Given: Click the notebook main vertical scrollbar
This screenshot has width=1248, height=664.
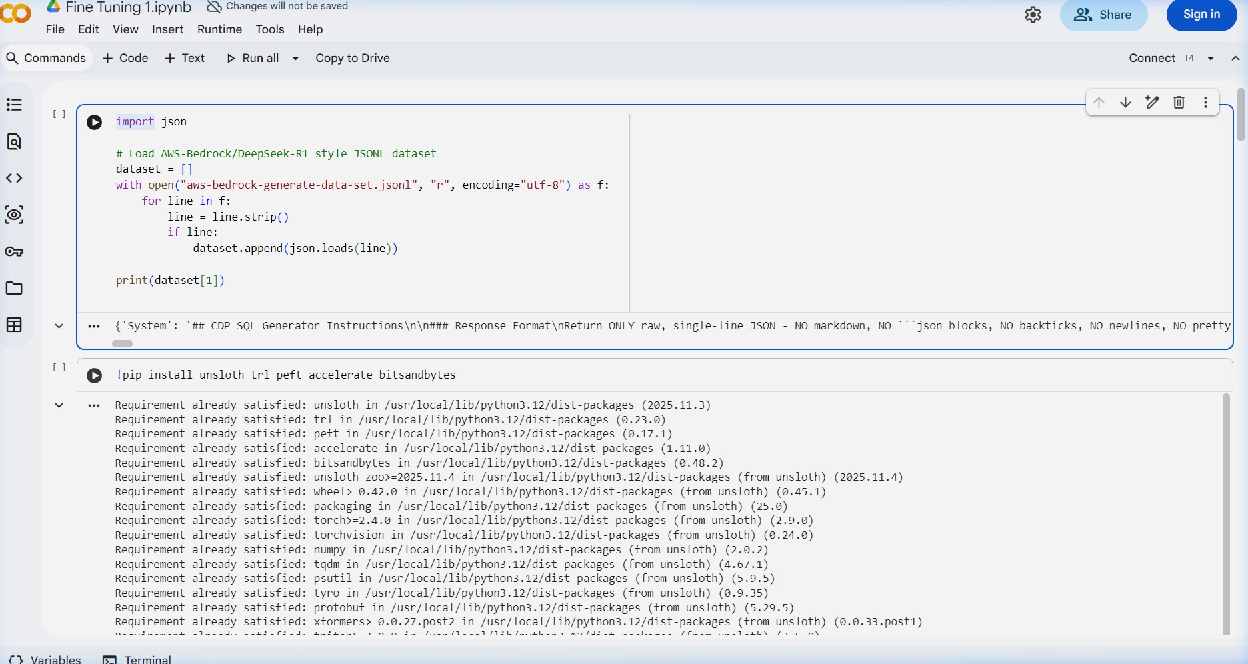Looking at the screenshot, I should [1241, 115].
